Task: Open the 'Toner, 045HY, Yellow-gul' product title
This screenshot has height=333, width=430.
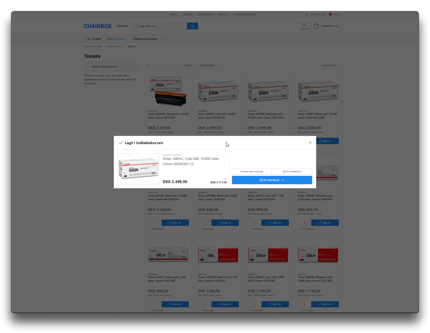Action: [167, 279]
